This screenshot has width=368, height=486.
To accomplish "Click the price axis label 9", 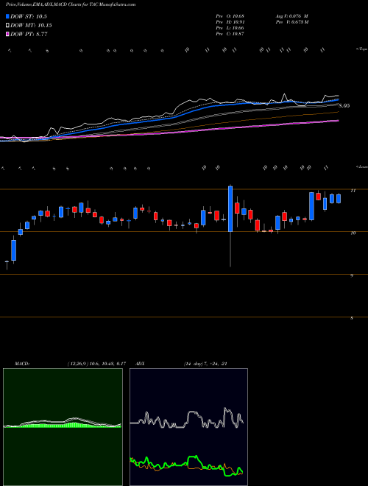I will click(352, 275).
